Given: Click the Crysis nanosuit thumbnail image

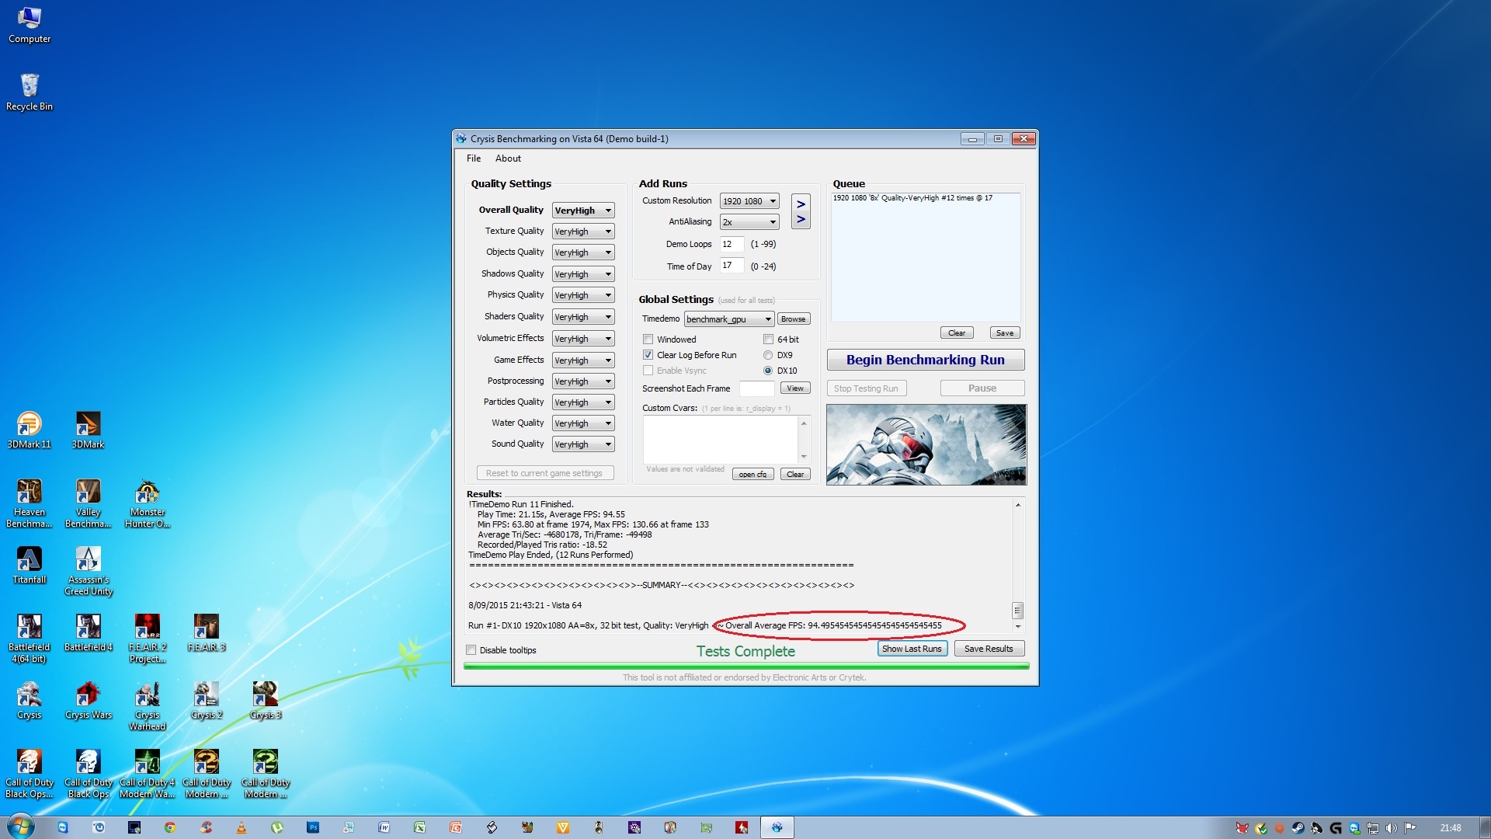Looking at the screenshot, I should [926, 444].
